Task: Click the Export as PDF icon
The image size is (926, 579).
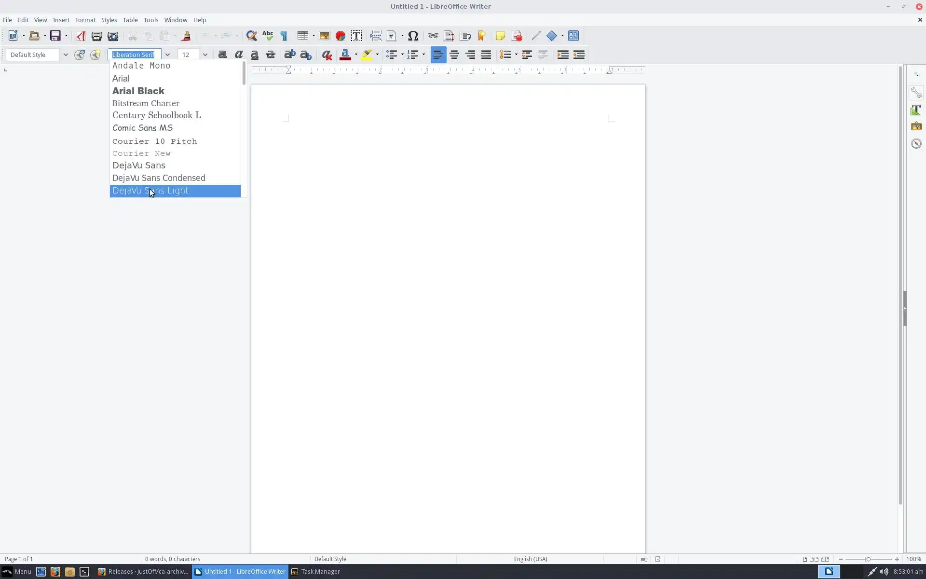Action: (81, 36)
